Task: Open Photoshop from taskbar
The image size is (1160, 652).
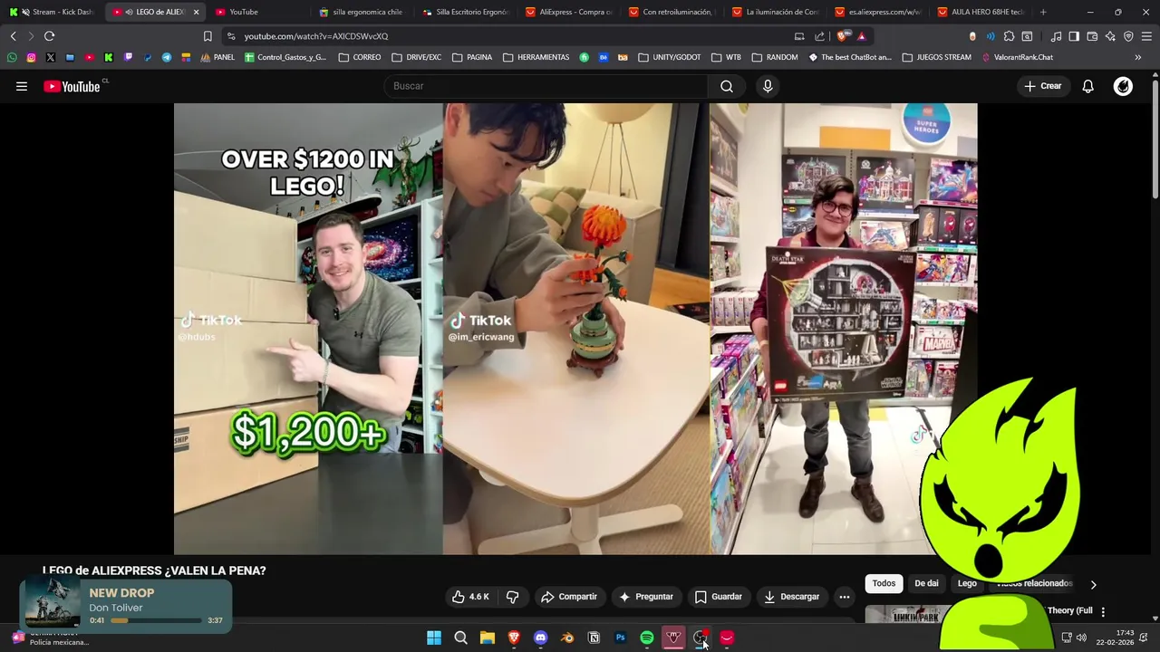Action: [621, 638]
